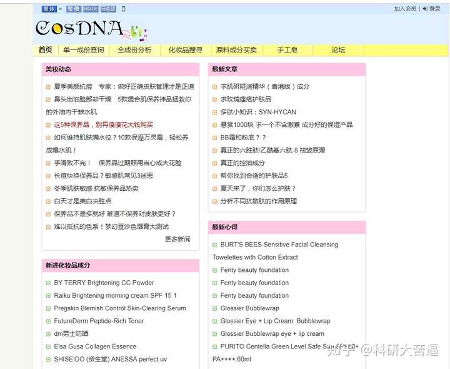The width and height of the screenshot is (450, 369).
Task: Open article 求玫瑰痤疮护肤品
Action: point(246,99)
